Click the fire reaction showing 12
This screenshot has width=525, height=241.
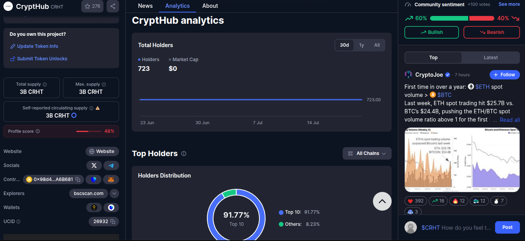pyautogui.click(x=459, y=201)
